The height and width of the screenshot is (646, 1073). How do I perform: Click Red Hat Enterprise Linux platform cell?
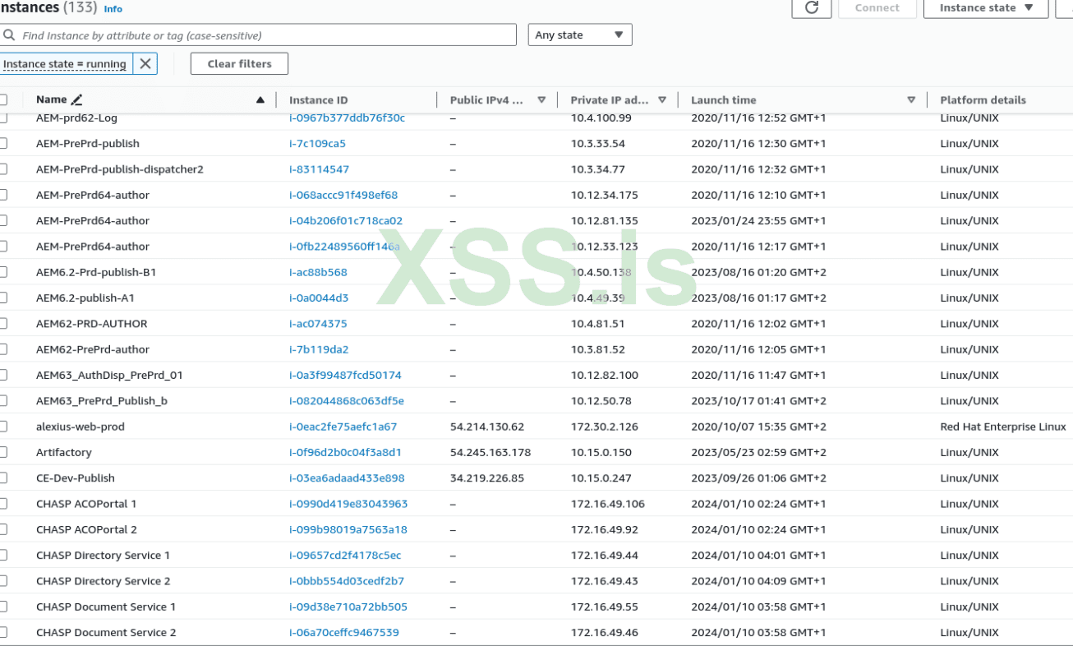click(1003, 427)
